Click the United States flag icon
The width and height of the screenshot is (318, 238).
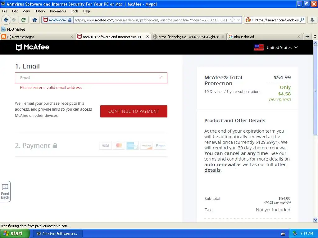tap(259, 47)
